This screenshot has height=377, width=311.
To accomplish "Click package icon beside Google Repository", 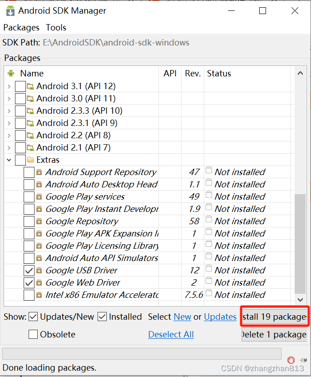I will point(39,221).
